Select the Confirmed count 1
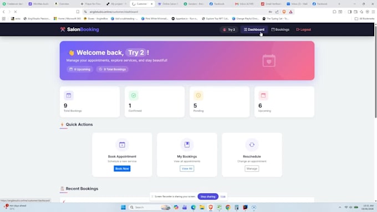The image size is (377, 212). pyautogui.click(x=130, y=106)
